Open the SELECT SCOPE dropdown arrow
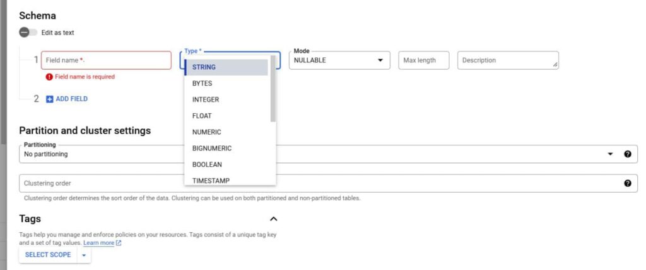The width and height of the screenshot is (646, 270). tap(84, 255)
